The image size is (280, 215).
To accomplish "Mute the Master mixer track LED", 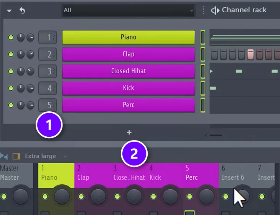I will tap(4, 197).
